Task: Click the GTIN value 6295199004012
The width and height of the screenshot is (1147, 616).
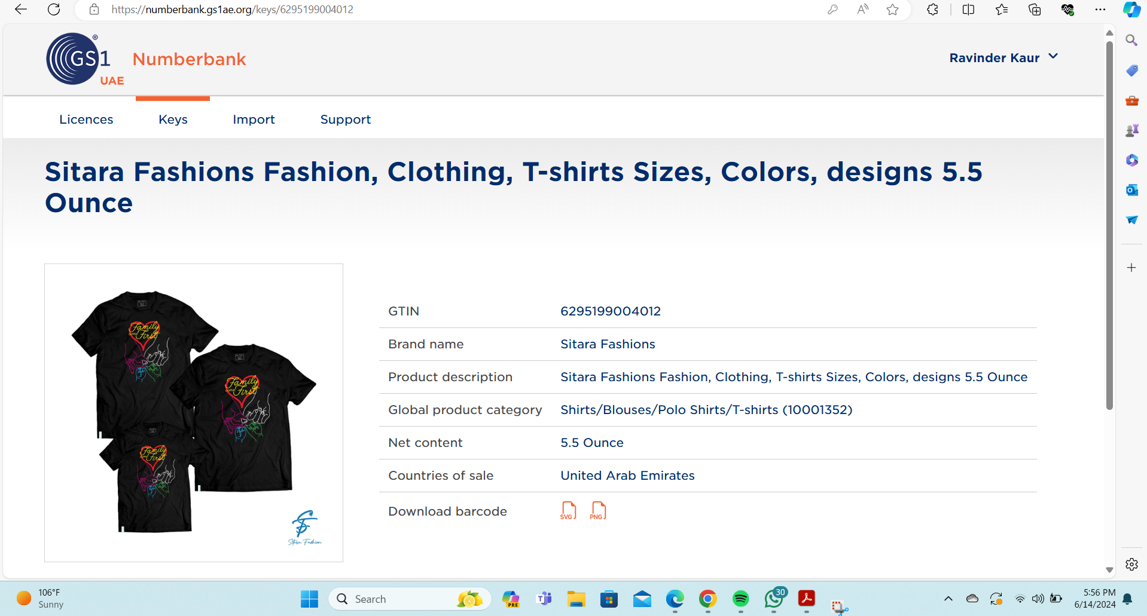Action: click(x=611, y=311)
